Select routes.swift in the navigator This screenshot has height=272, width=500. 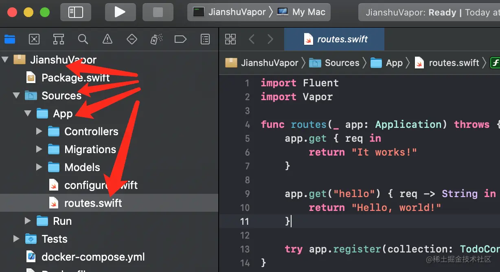pyautogui.click(x=109, y=203)
